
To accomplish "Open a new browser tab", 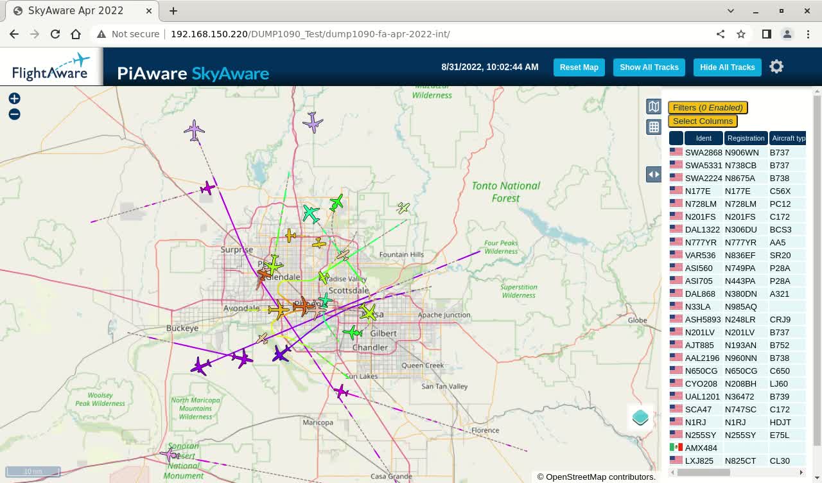I will coord(173,11).
